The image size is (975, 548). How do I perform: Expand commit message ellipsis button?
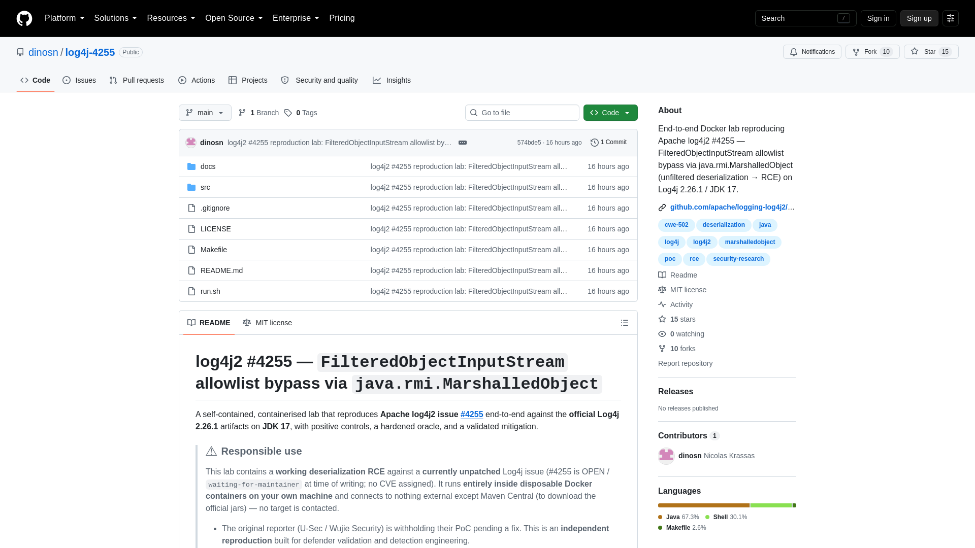[463, 143]
